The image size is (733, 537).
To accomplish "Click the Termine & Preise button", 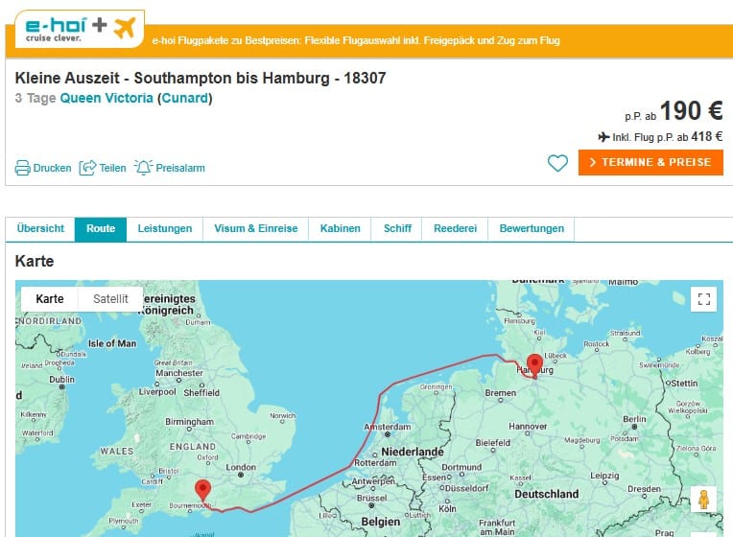I will (x=650, y=162).
